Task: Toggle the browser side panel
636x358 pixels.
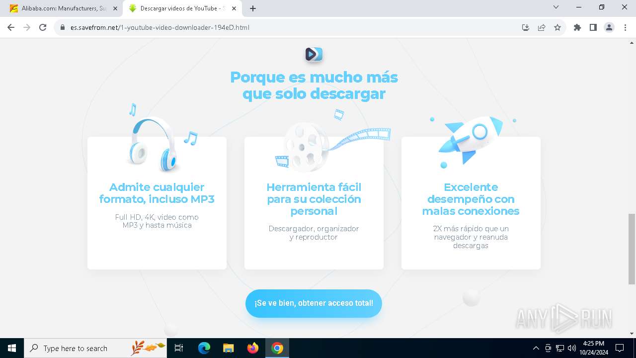Action: (x=593, y=27)
